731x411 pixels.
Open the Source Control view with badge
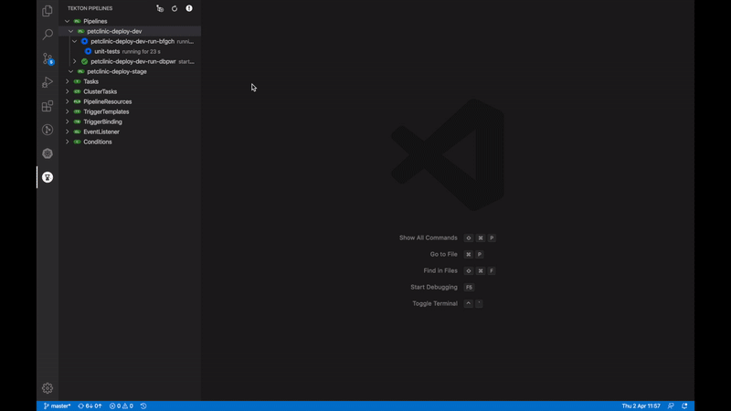pyautogui.click(x=48, y=58)
